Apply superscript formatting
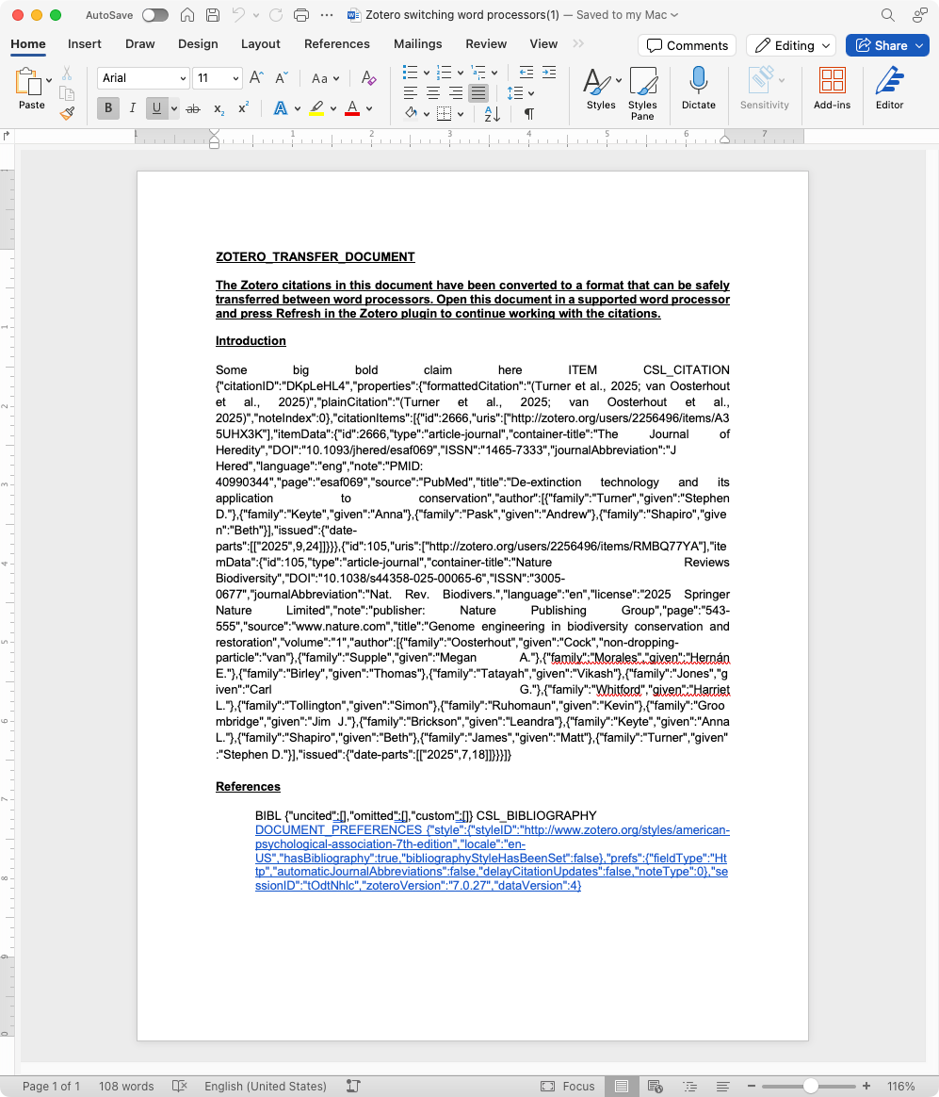 243,107
